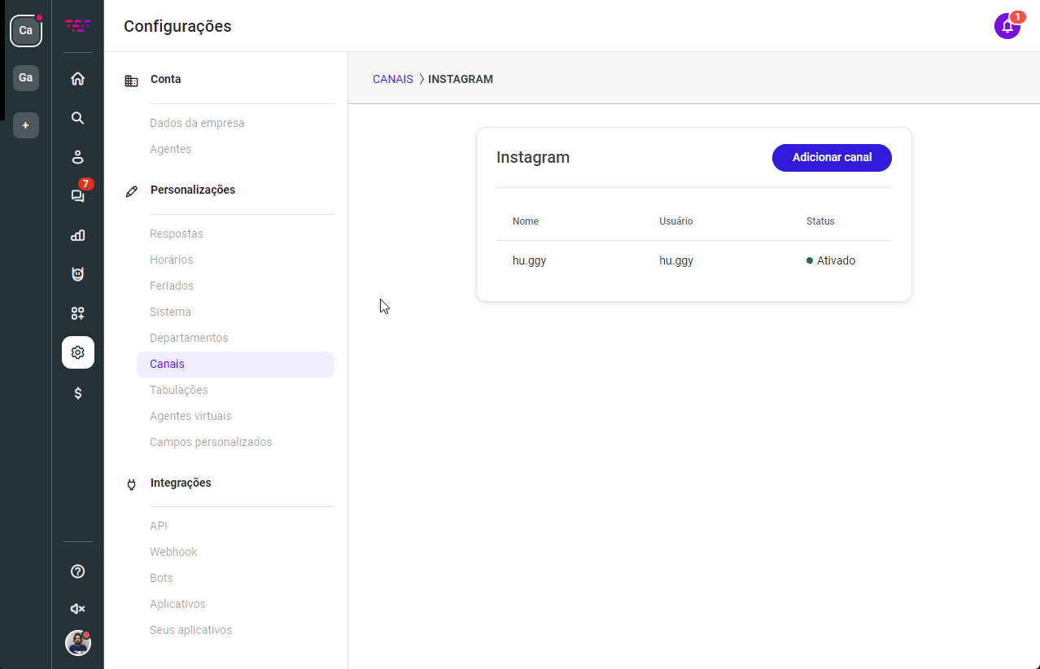Select the Ca workspace tile
Image resolution: width=1040 pixels, height=669 pixels.
click(26, 30)
